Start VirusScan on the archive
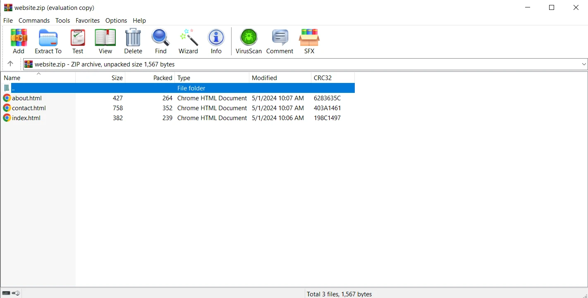588x298 pixels. click(249, 41)
